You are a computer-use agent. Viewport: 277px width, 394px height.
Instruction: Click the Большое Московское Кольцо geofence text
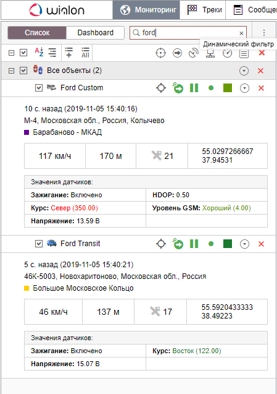pos(83,288)
